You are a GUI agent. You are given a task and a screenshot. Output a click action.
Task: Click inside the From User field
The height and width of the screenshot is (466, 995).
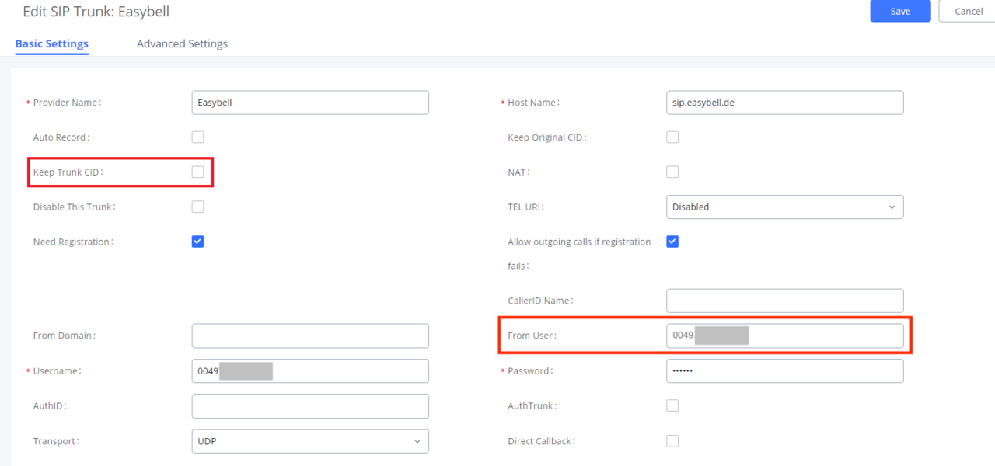point(784,335)
